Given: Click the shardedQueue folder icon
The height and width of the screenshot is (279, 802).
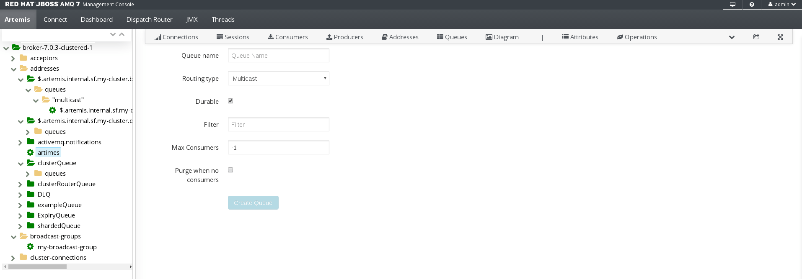Looking at the screenshot, I should [x=31, y=225].
